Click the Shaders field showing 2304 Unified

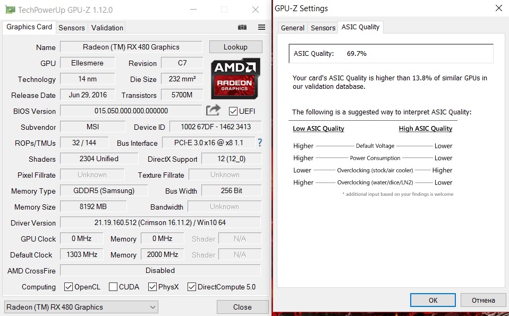pyautogui.click(x=99, y=159)
